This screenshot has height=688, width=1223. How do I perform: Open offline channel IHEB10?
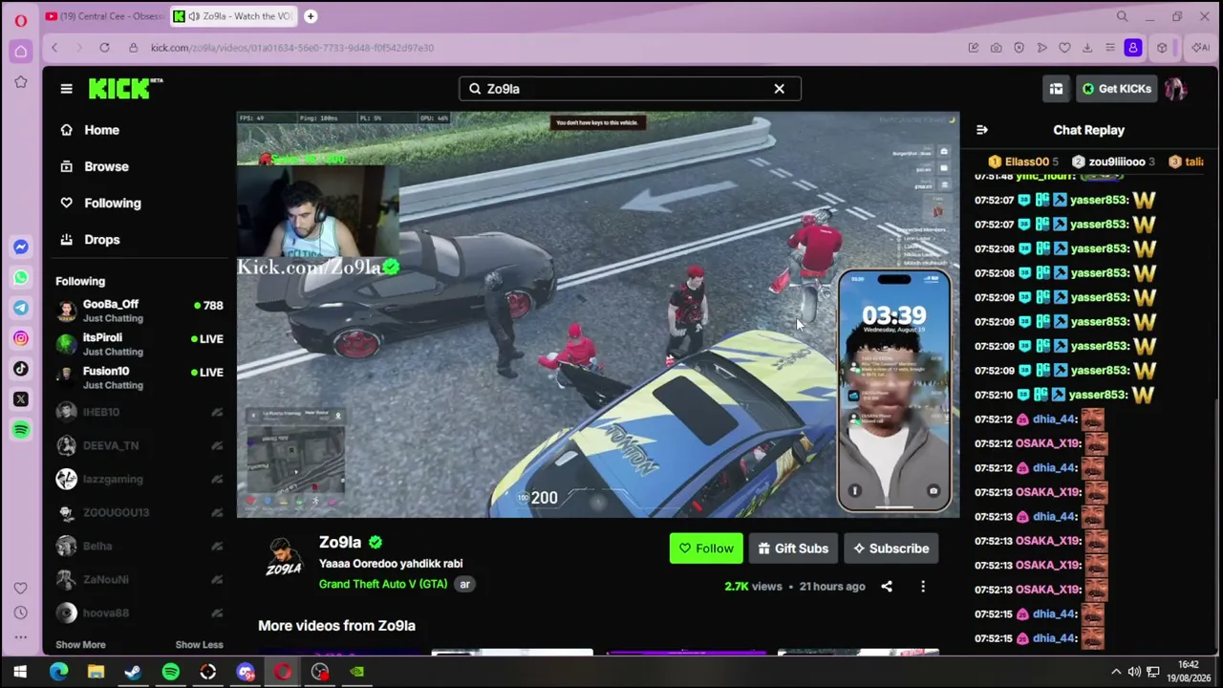tap(139, 412)
